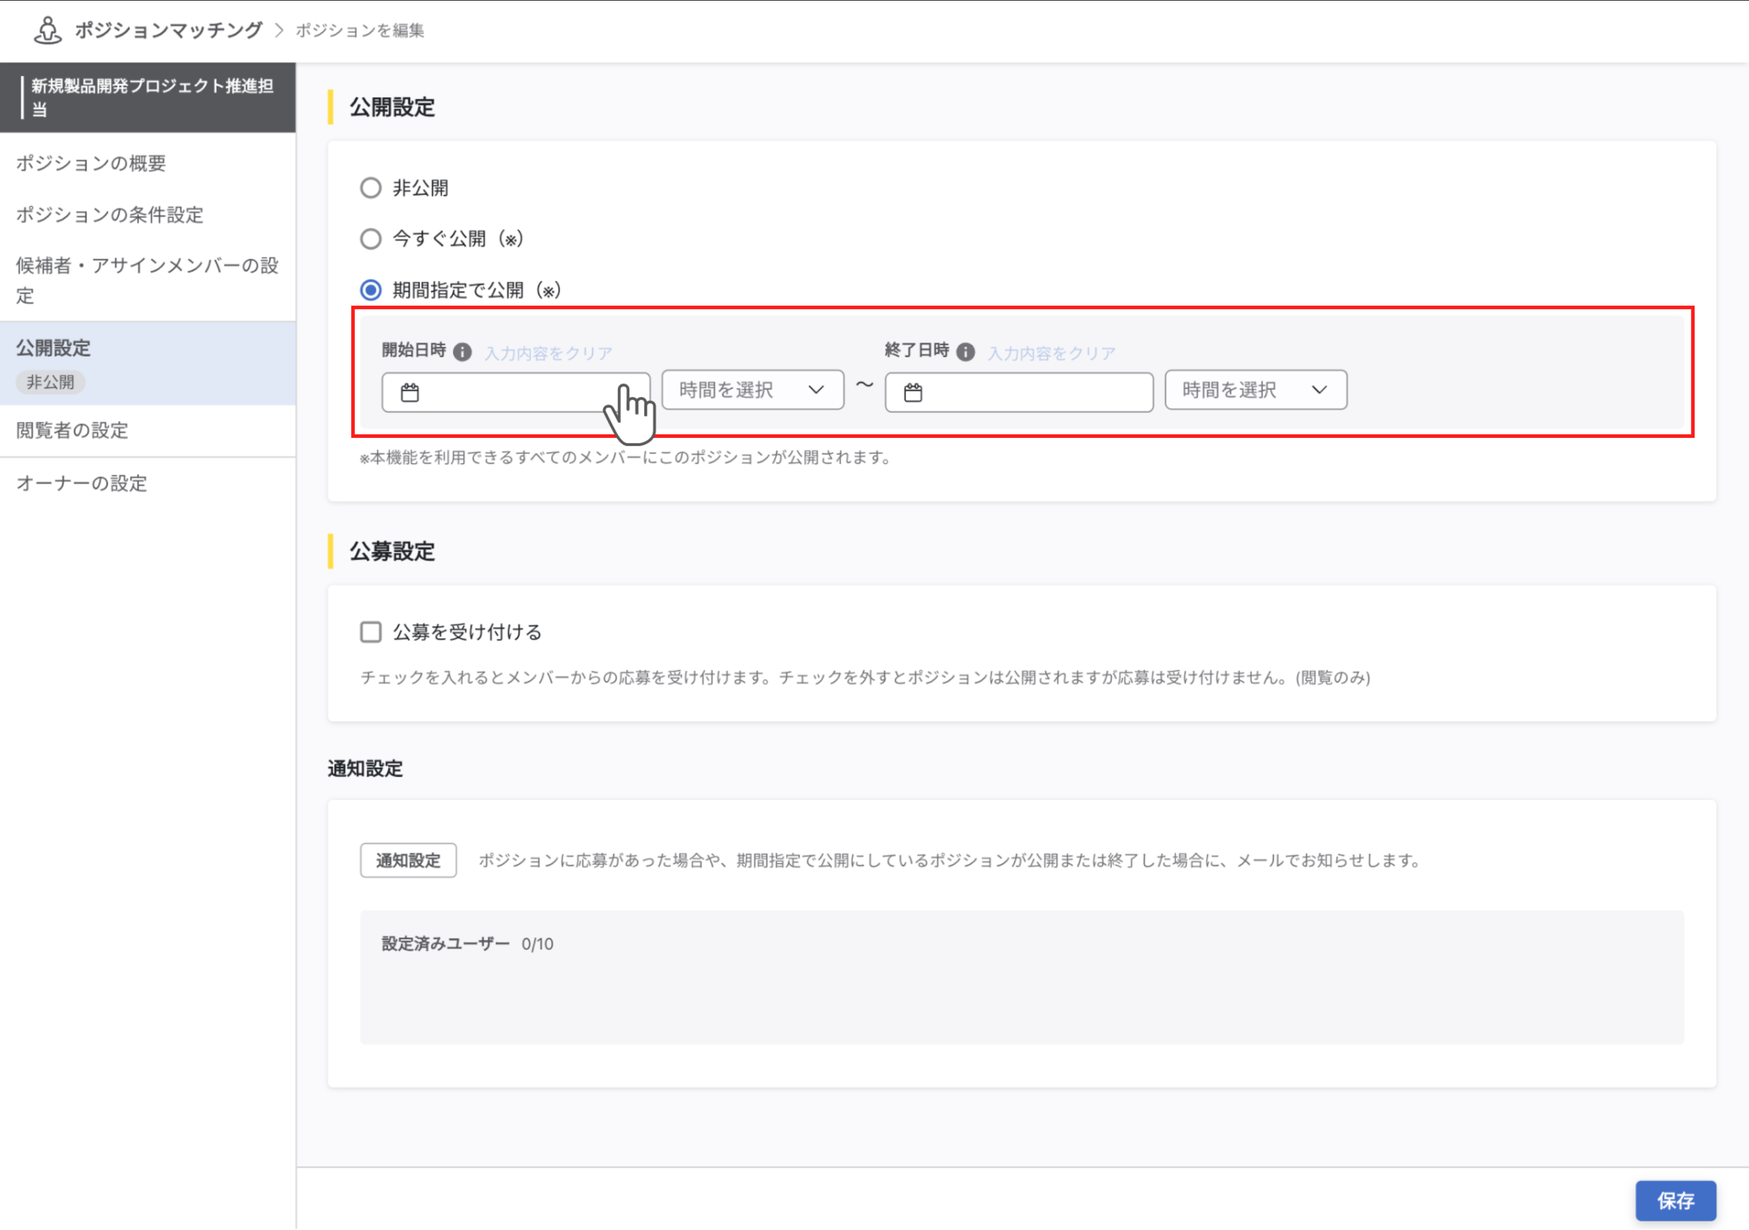Clear 終了日時 via 入力内容をクリア link
Screen dimensions: 1749x1230
1051,352
